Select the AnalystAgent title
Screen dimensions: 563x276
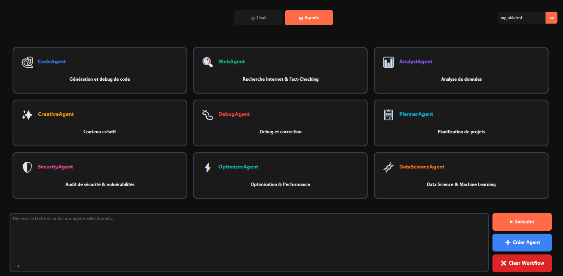point(416,61)
